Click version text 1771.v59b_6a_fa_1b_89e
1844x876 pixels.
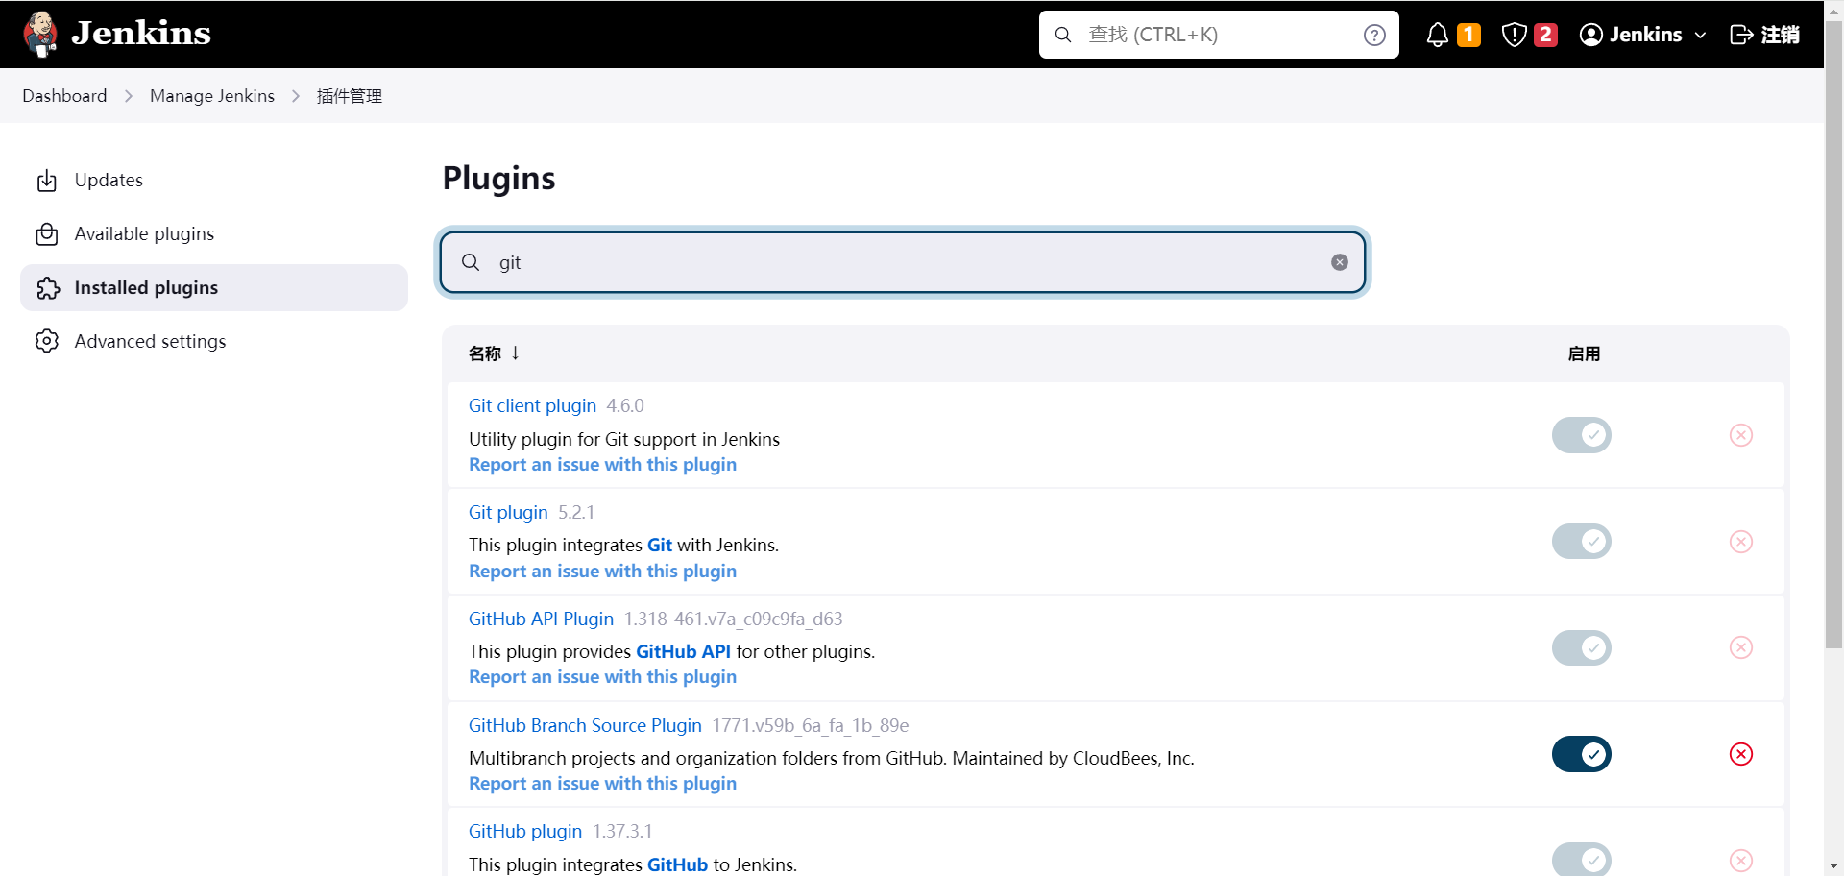[x=810, y=725]
